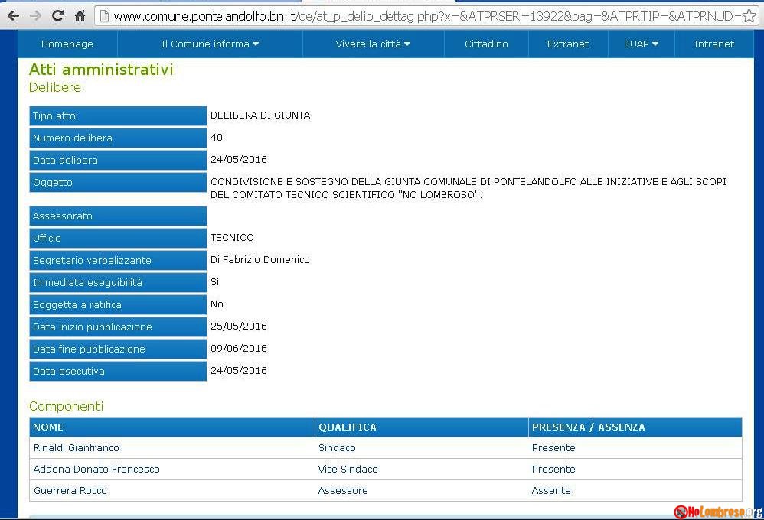Screen dimensions: 764x520
Task: Click the Oggetto text about NO LOMBROSO
Action: 469,188
